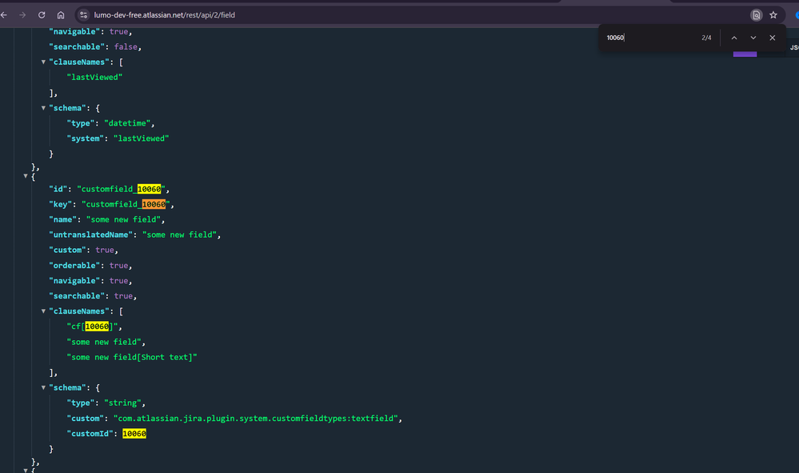799x473 pixels.
Task: Click the "system": "lastViewed" line
Action: point(118,138)
